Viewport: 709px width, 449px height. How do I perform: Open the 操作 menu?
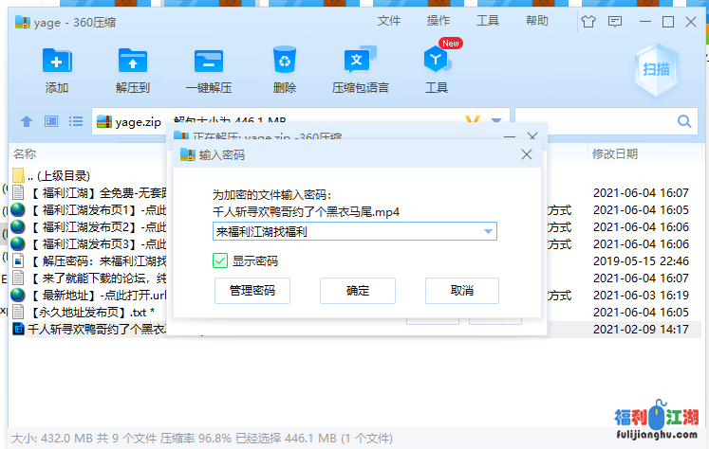coord(438,21)
